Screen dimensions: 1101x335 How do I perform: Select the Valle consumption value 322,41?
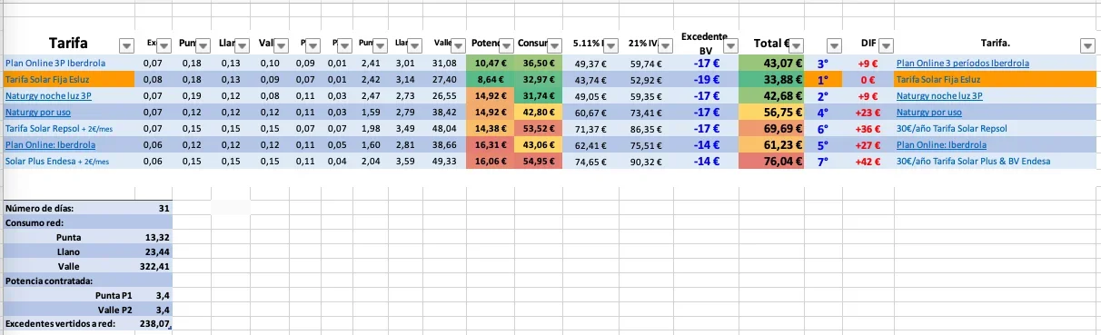[154, 266]
